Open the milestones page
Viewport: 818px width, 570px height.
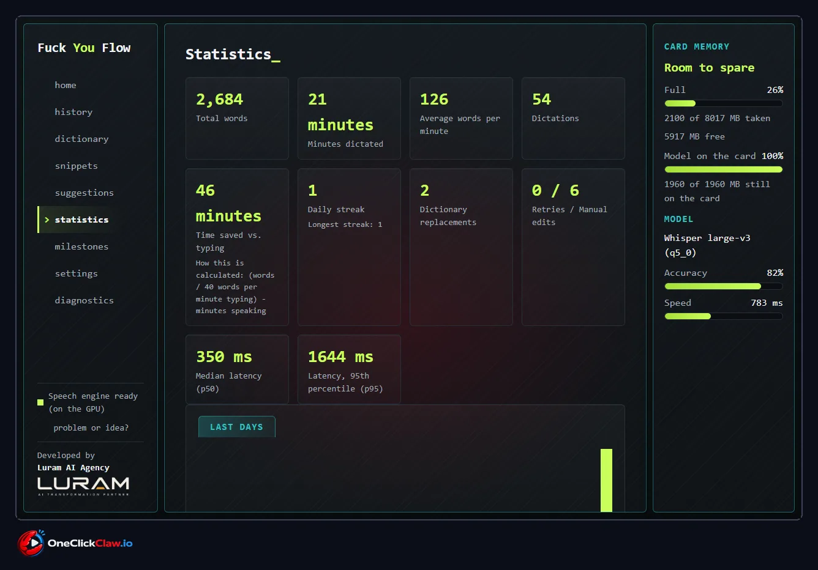pos(81,246)
